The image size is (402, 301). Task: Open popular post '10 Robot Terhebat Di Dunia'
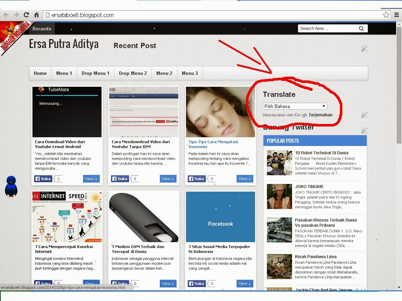point(321,153)
